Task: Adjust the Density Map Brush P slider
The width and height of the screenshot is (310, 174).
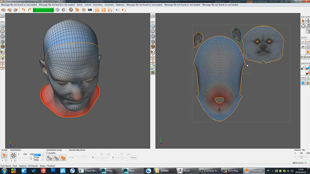Action: [x=102, y=158]
